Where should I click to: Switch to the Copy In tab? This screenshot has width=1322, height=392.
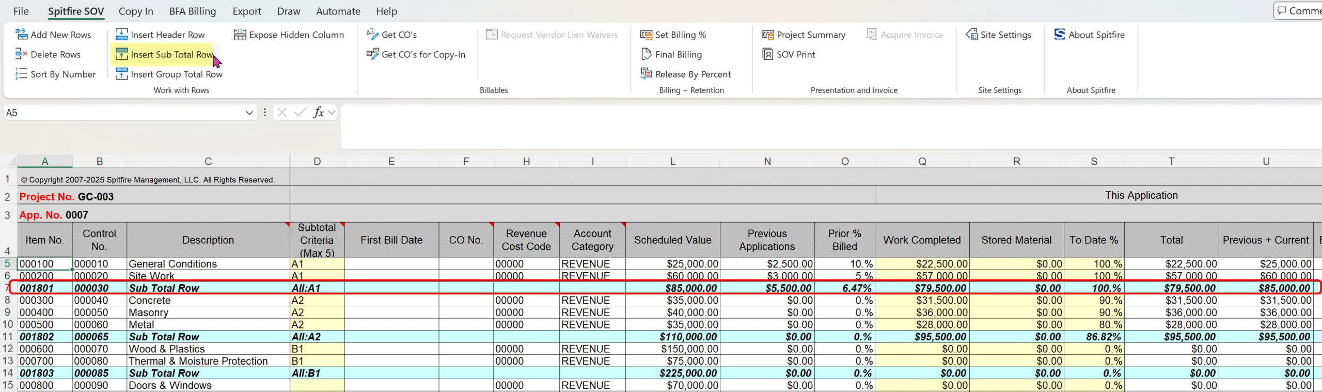tap(136, 11)
